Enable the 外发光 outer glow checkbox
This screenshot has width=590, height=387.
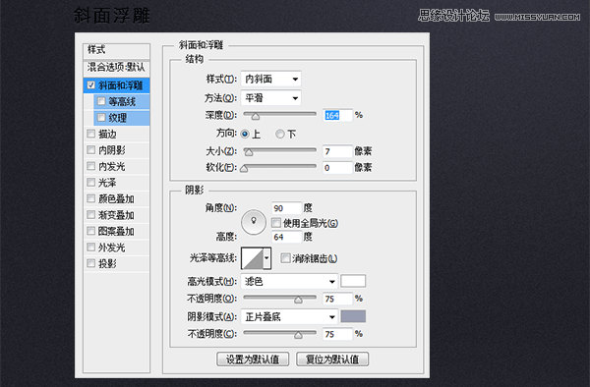click(x=91, y=247)
